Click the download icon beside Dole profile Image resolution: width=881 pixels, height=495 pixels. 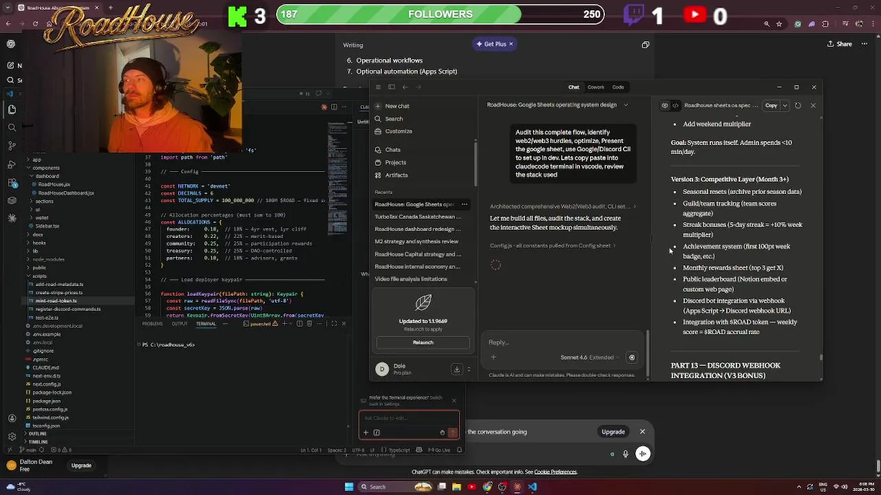(x=456, y=369)
